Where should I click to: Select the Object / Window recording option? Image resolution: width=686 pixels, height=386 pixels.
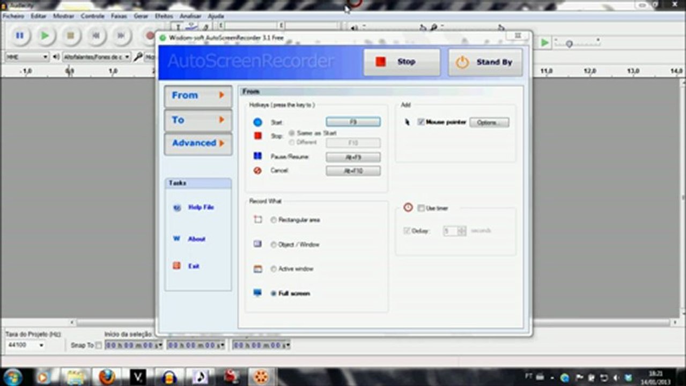[274, 244]
